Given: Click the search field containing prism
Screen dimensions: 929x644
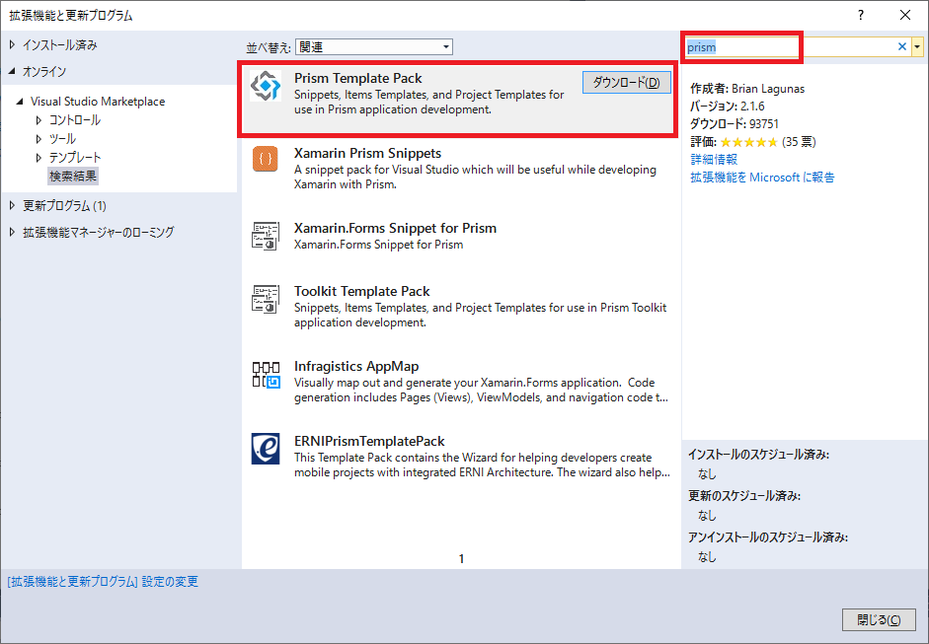Looking at the screenshot, I should tap(790, 46).
